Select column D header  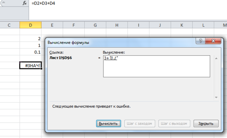click(x=31, y=25)
